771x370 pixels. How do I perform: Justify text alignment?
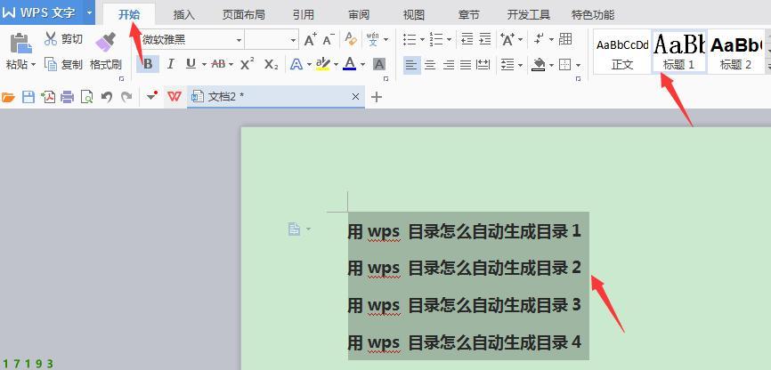click(x=466, y=64)
